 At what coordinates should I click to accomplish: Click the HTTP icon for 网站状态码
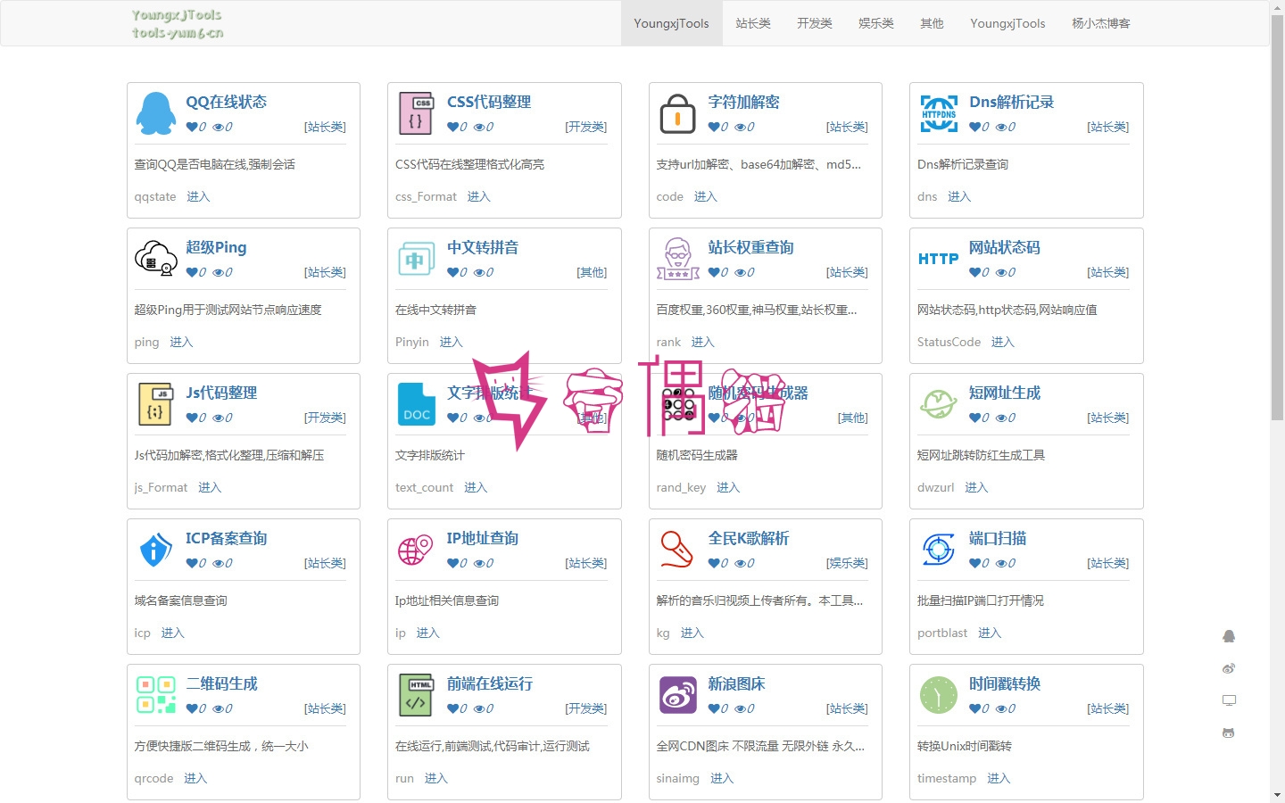[x=939, y=259]
